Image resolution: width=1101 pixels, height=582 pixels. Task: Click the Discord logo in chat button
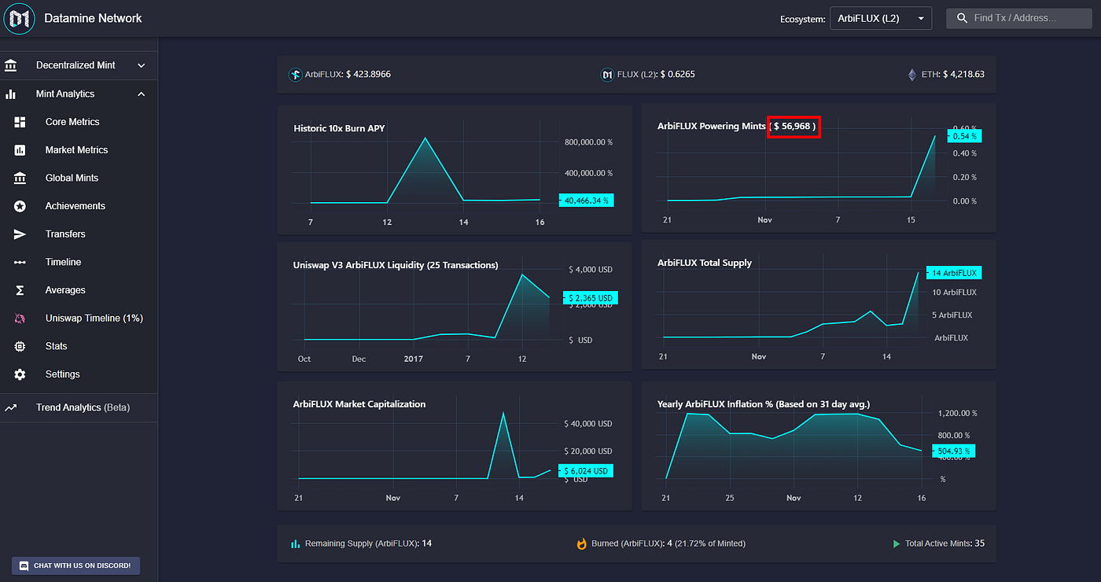(24, 565)
